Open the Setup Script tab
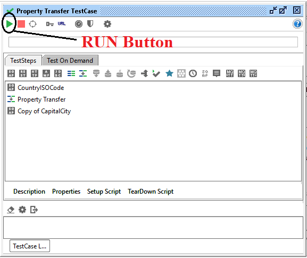The height and width of the screenshot is (258, 307). click(104, 192)
